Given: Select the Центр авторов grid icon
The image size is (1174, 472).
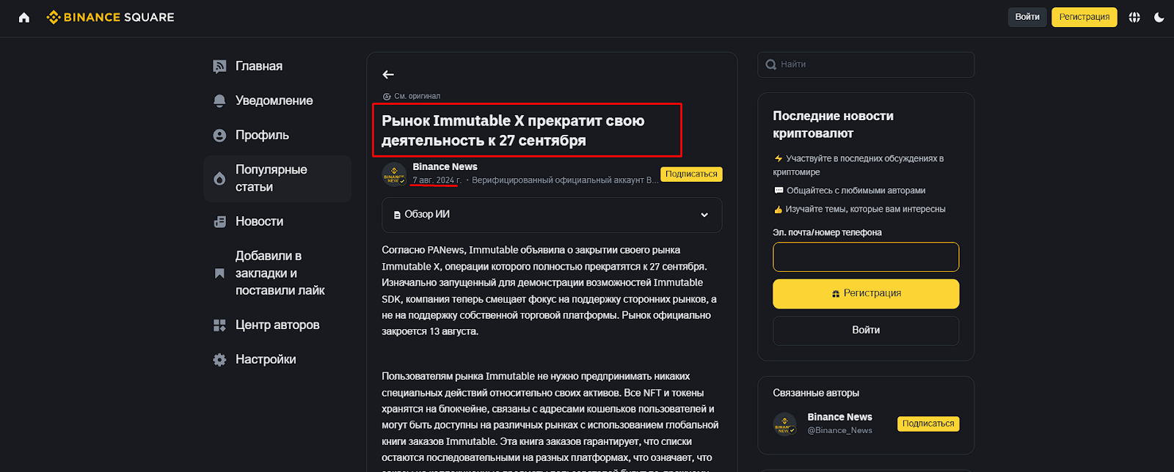Looking at the screenshot, I should (219, 325).
